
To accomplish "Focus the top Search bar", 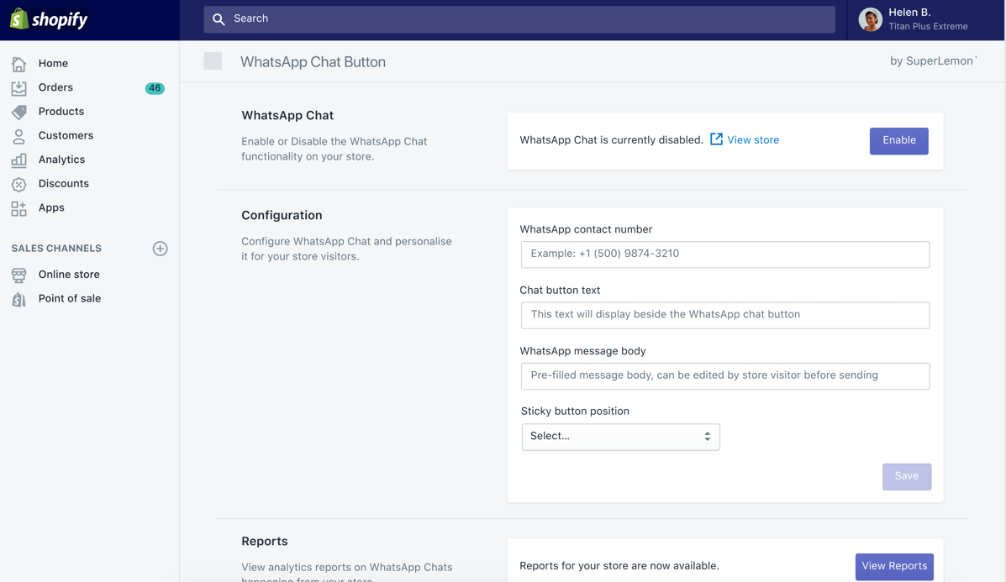I will tap(519, 19).
